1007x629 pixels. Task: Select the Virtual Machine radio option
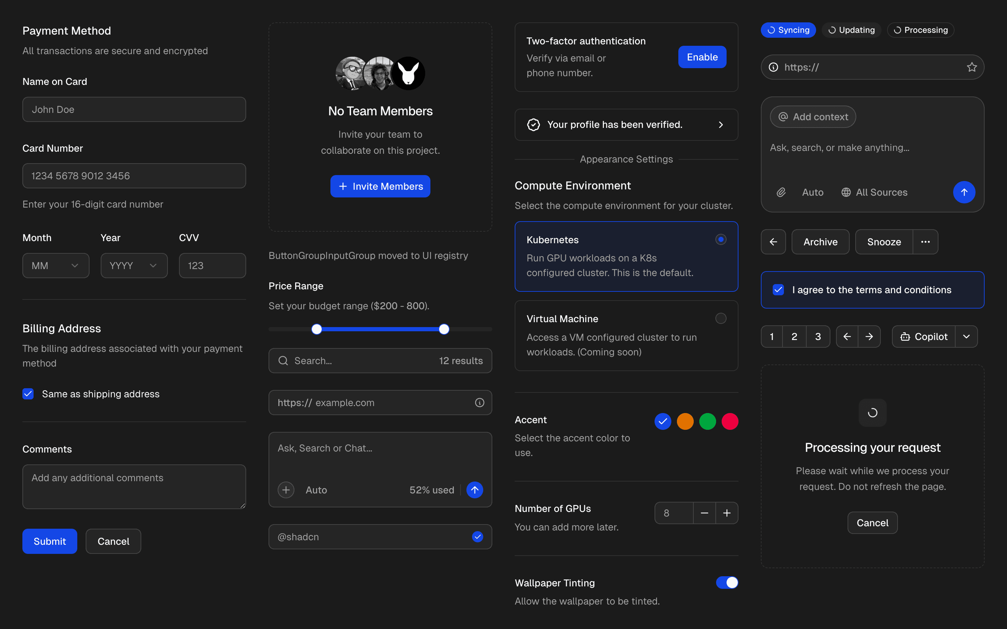click(x=721, y=318)
